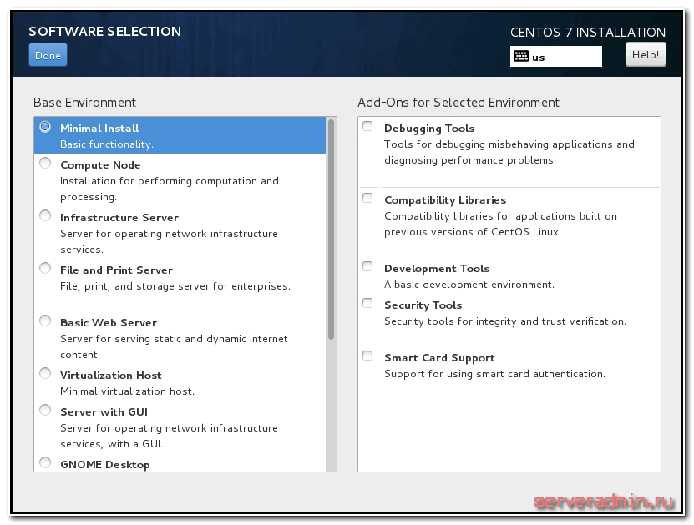Choose Basic Web Server radio button

[45, 321]
